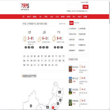This screenshot has height=110, width=110.
Task: Click the page vertical scrollbar thumb
Action: pyautogui.click(x=109, y=12)
